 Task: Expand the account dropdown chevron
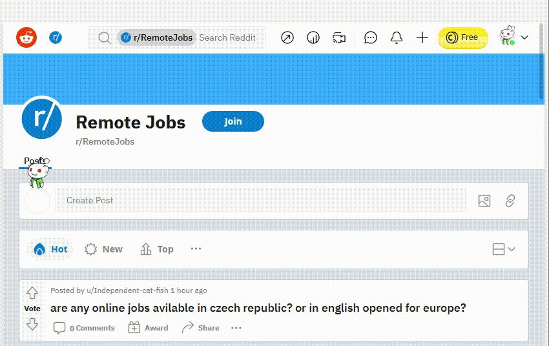tap(524, 37)
